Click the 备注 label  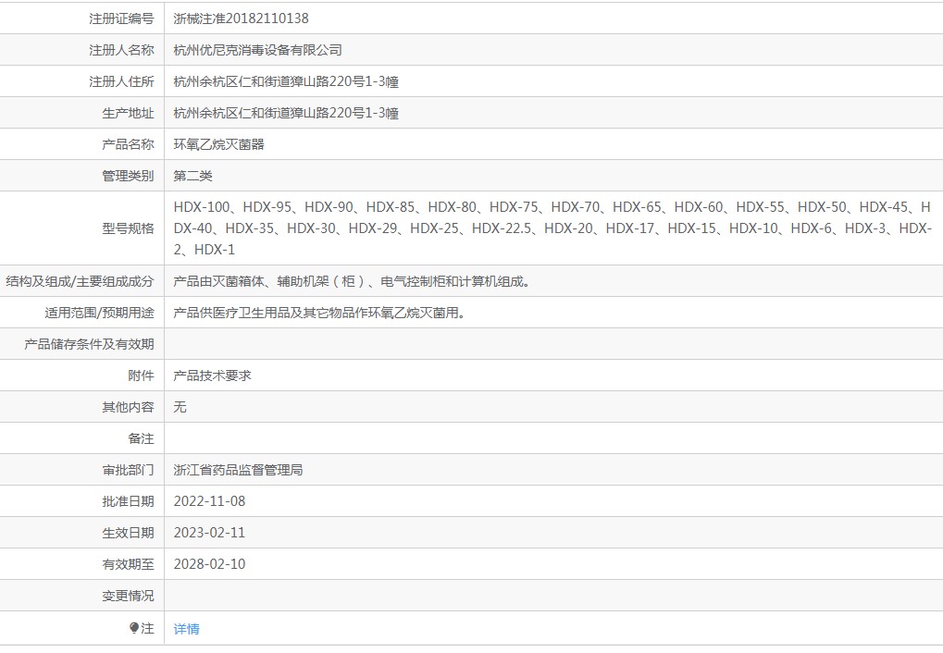(142, 438)
